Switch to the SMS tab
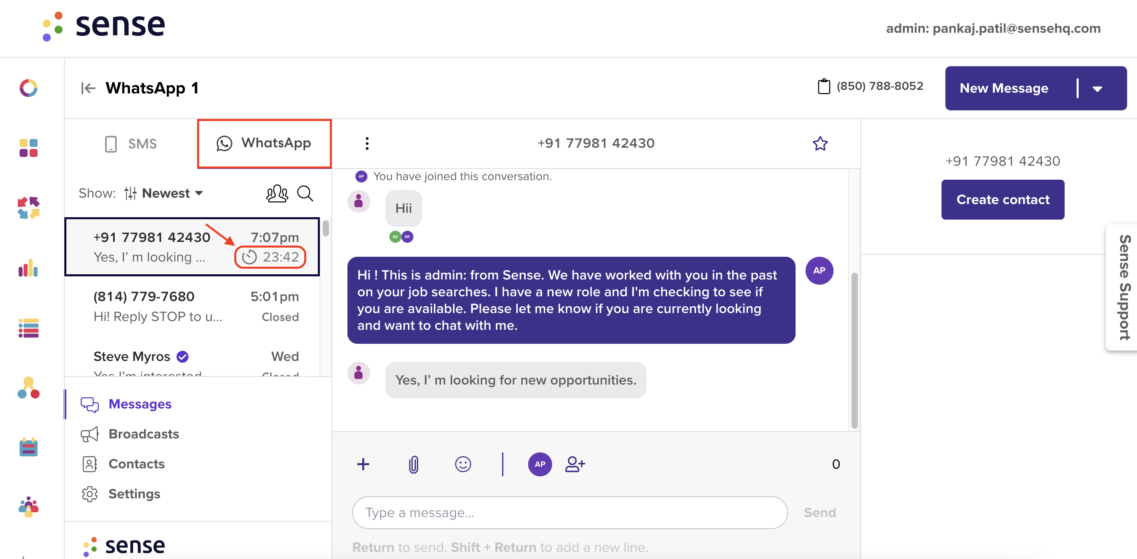Screen dimensions: 1137x559 point(131,144)
